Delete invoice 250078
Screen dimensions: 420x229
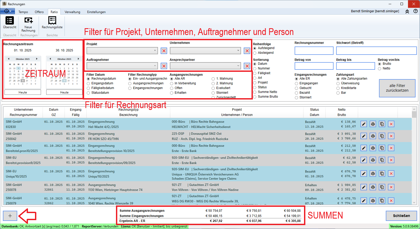click(x=391, y=187)
